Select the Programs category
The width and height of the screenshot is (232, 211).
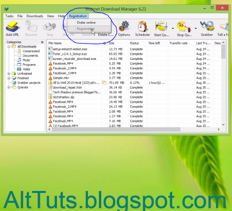tap(29, 65)
